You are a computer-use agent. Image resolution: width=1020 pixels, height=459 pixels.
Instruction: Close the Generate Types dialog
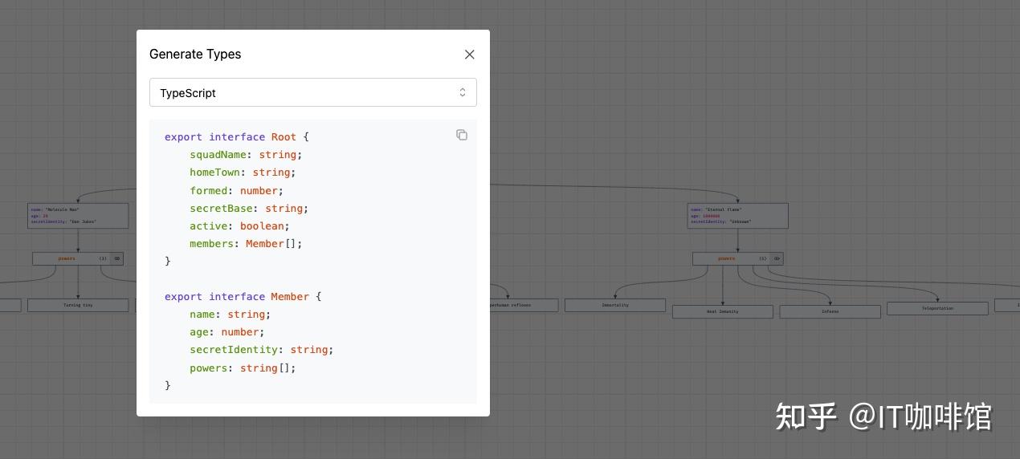pos(470,55)
